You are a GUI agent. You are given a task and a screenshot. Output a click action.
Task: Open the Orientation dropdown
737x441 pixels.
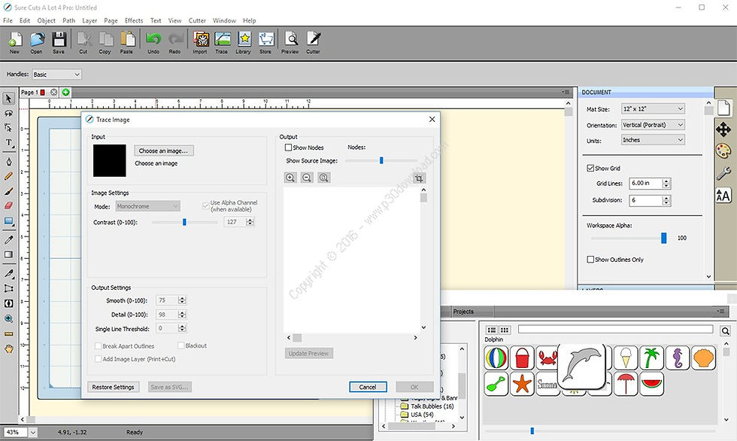(x=653, y=125)
